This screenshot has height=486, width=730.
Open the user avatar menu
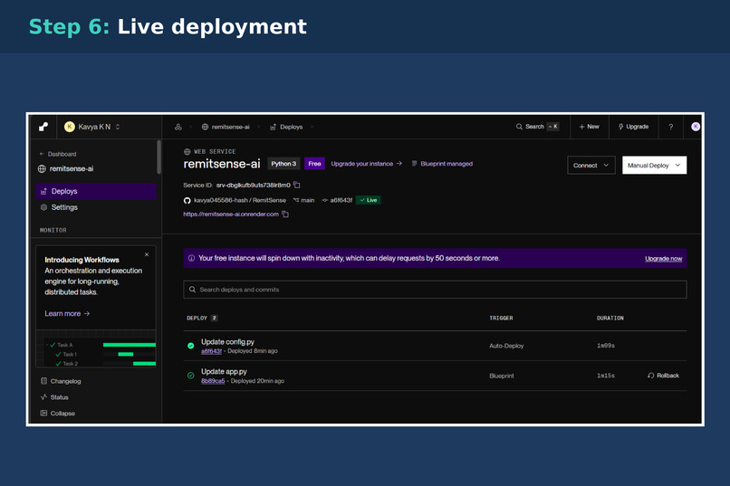(696, 127)
